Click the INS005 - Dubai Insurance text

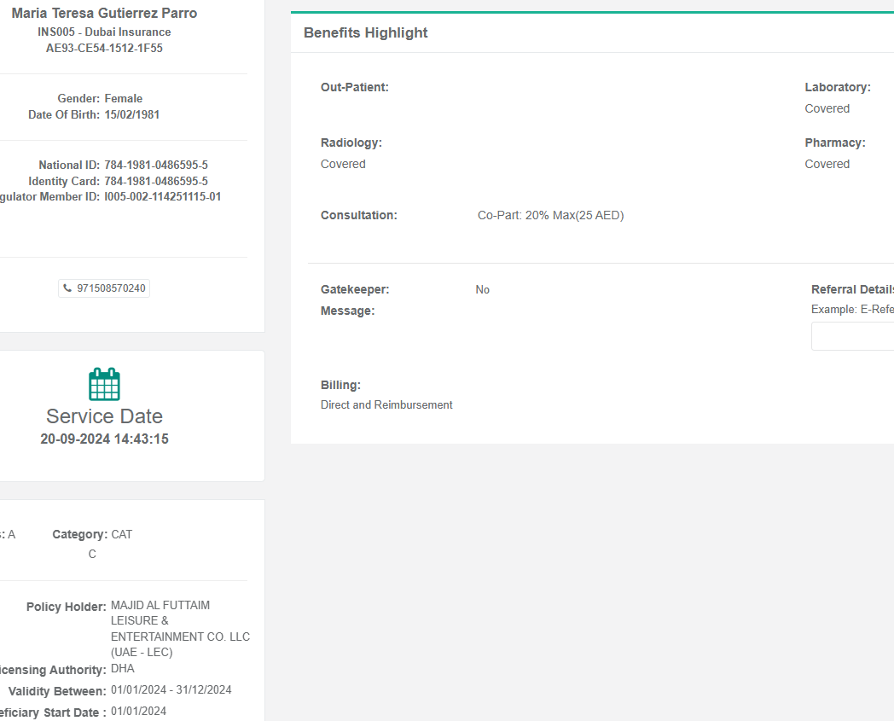(x=104, y=32)
